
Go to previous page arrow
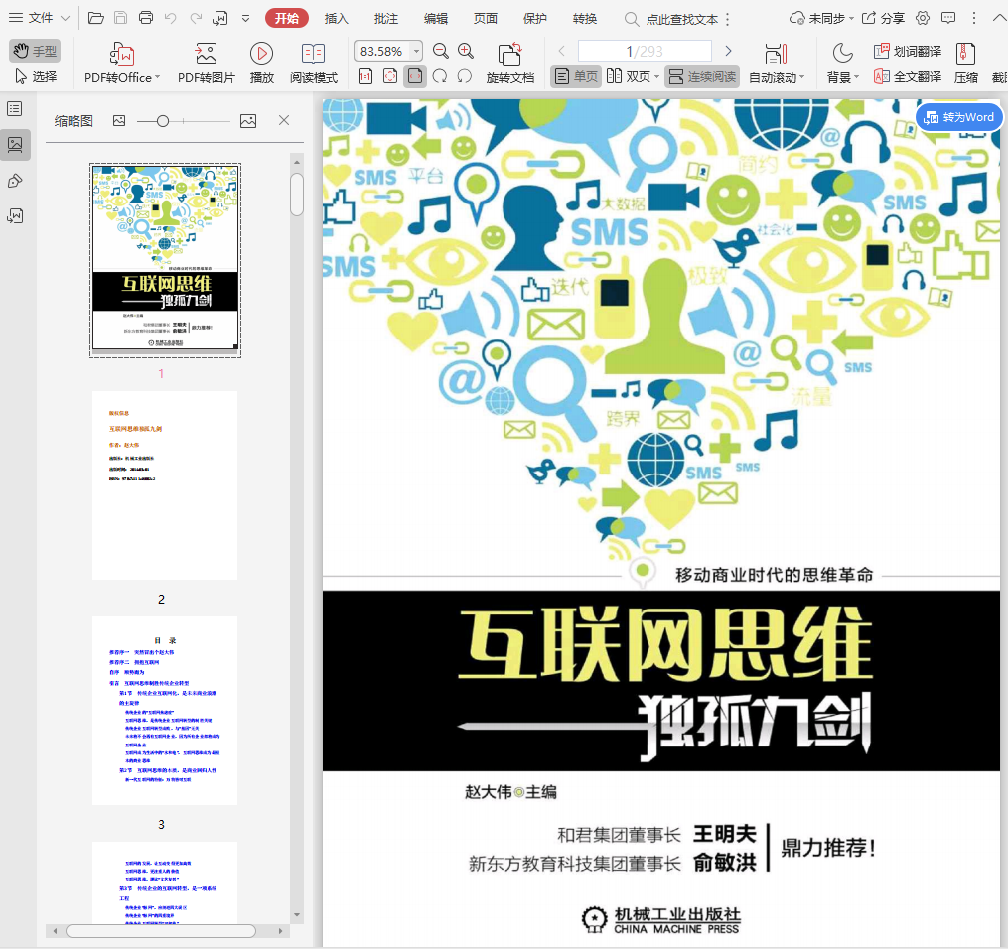pyautogui.click(x=562, y=50)
